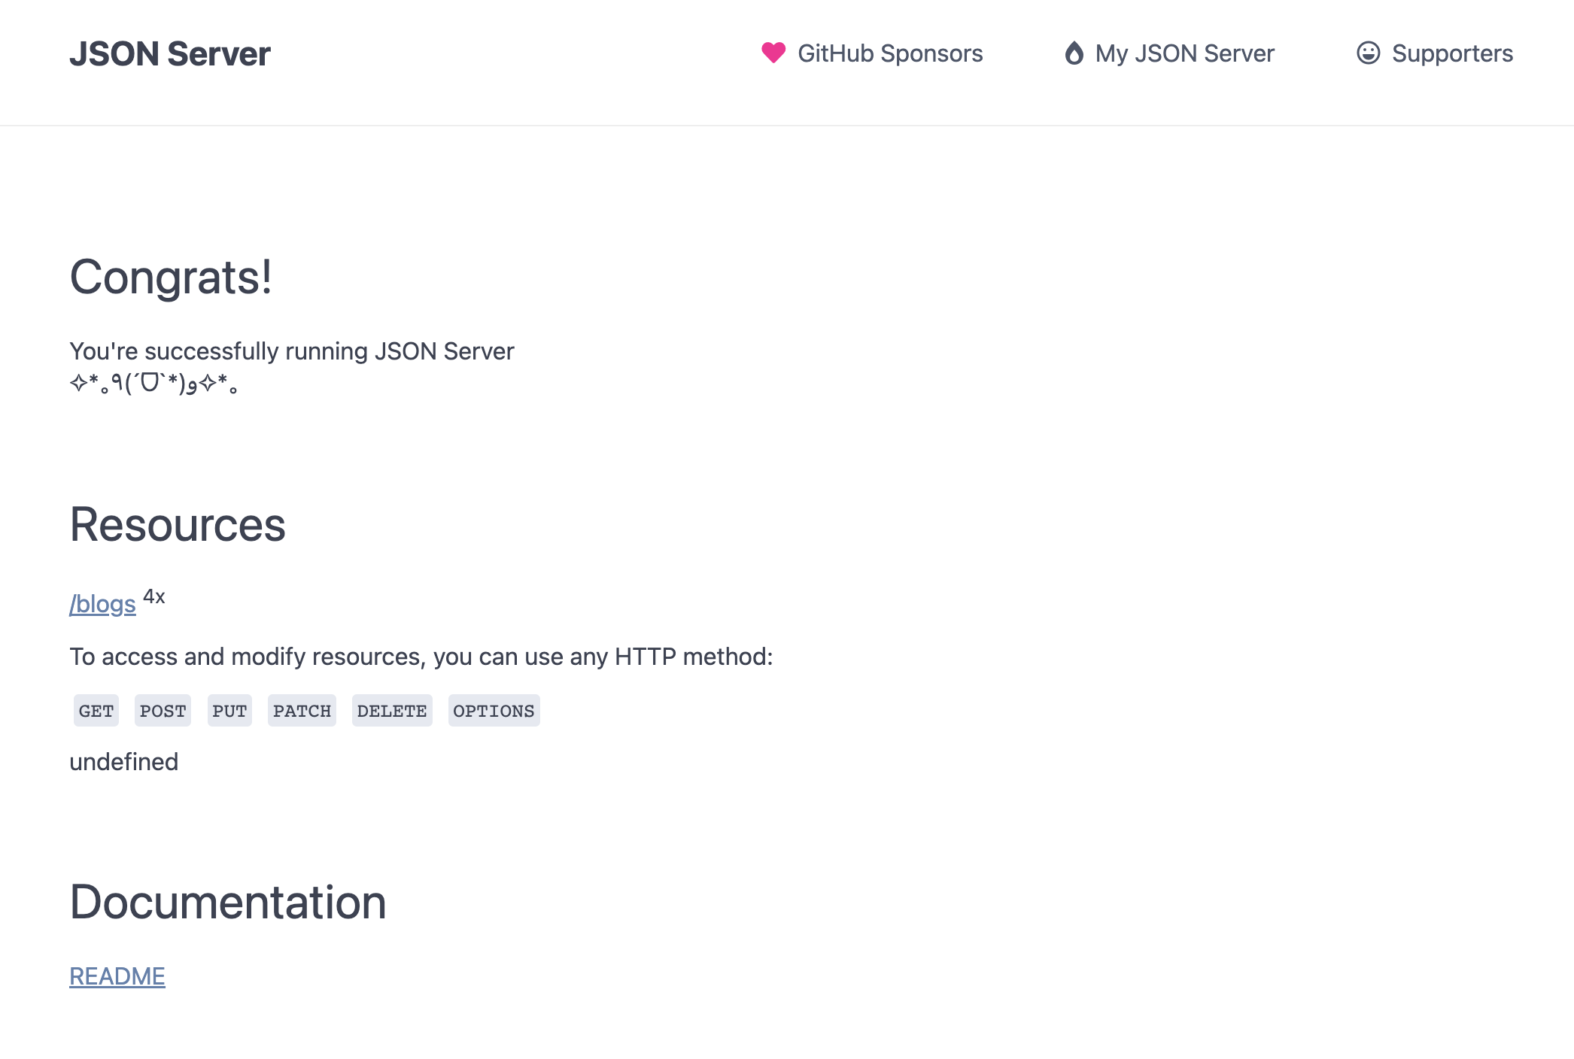Screen dimensions: 1574x1059
Task: Click the flame droplet icon
Action: tap(1074, 53)
